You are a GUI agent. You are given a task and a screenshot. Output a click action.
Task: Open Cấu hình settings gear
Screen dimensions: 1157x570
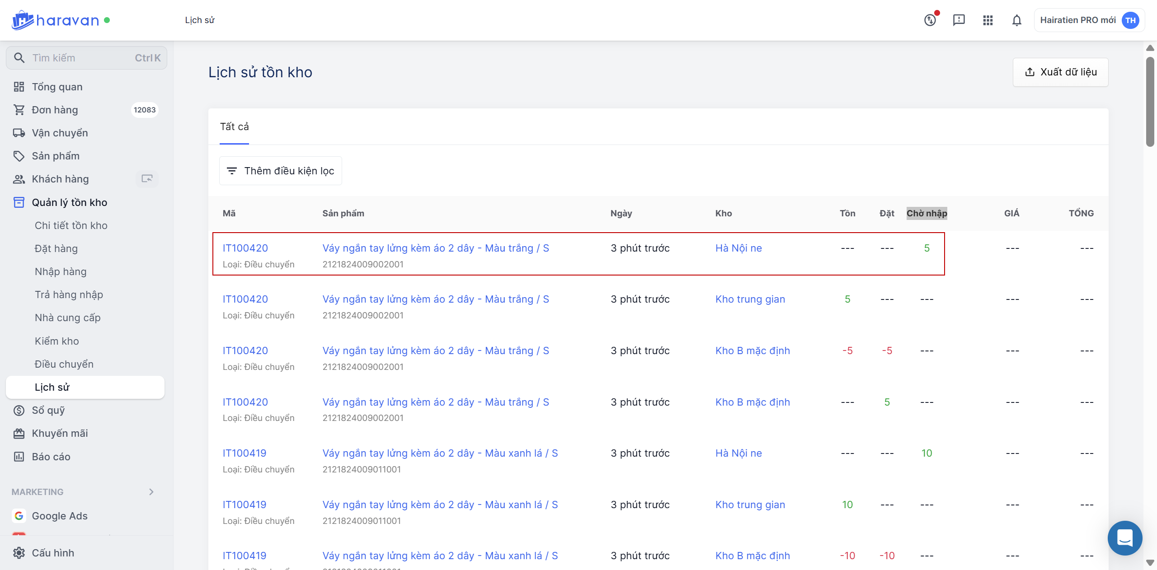pos(19,553)
